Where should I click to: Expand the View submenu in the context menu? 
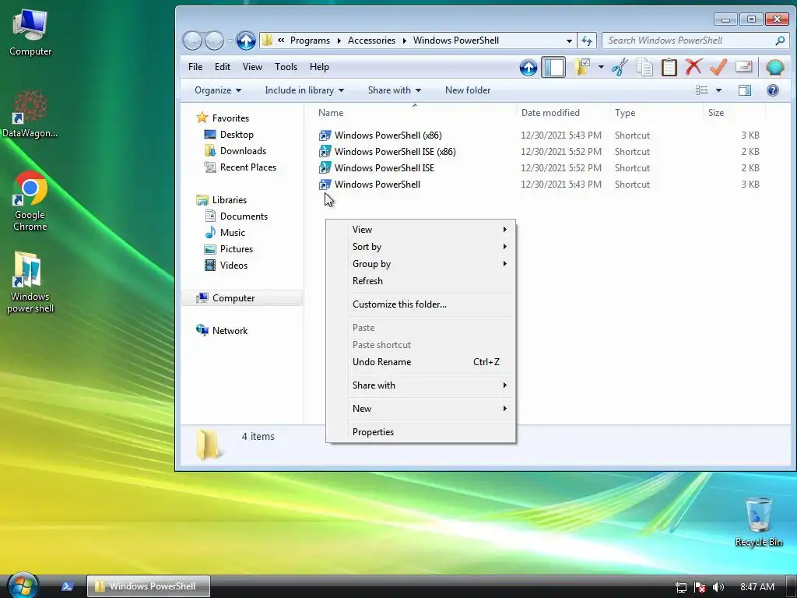421,230
